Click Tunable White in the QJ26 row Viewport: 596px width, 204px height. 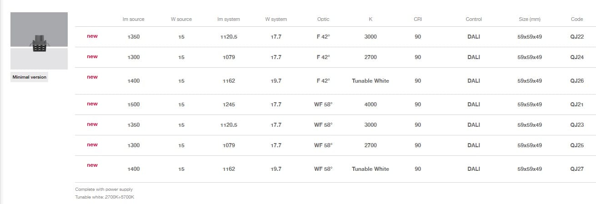(371, 81)
